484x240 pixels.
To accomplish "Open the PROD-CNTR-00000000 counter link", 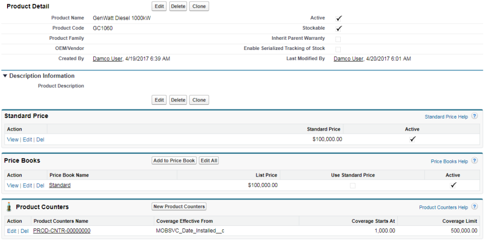I will (62, 231).
